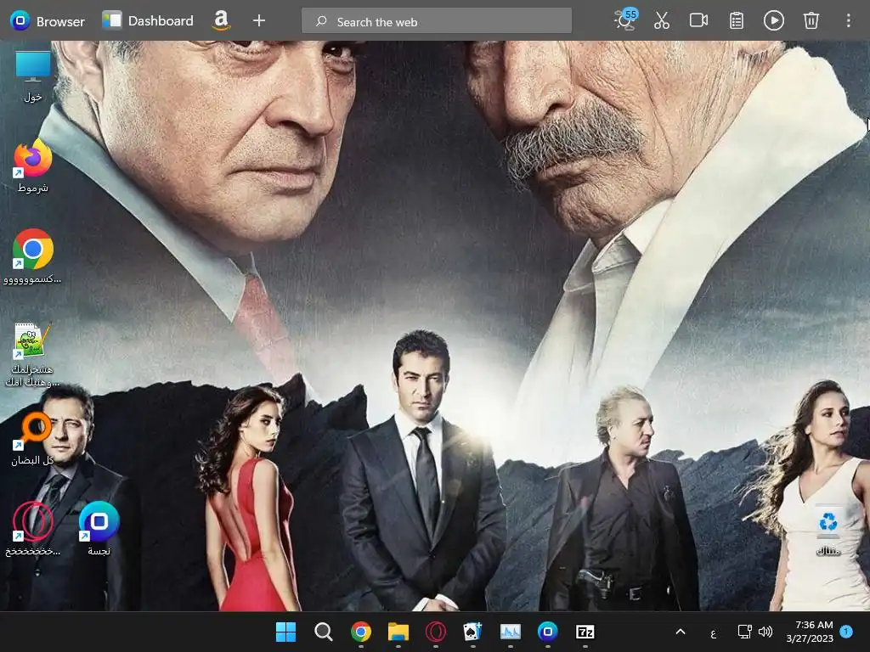Select the scissors snip tool
The width and height of the screenshot is (870, 652).
(x=661, y=21)
